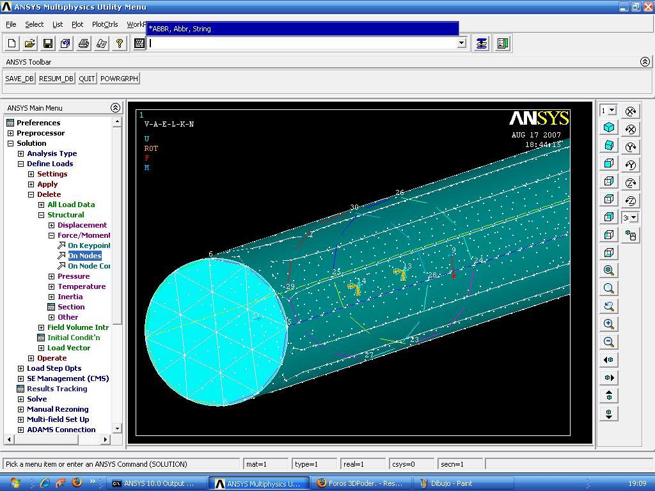Click the printer icon
Screen dimensions: 655x491
(84, 43)
